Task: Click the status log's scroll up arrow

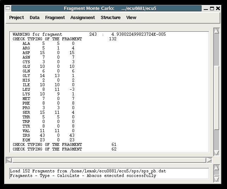Action: [217, 171]
